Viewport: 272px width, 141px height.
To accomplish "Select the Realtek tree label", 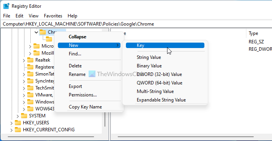I will click(x=43, y=60).
